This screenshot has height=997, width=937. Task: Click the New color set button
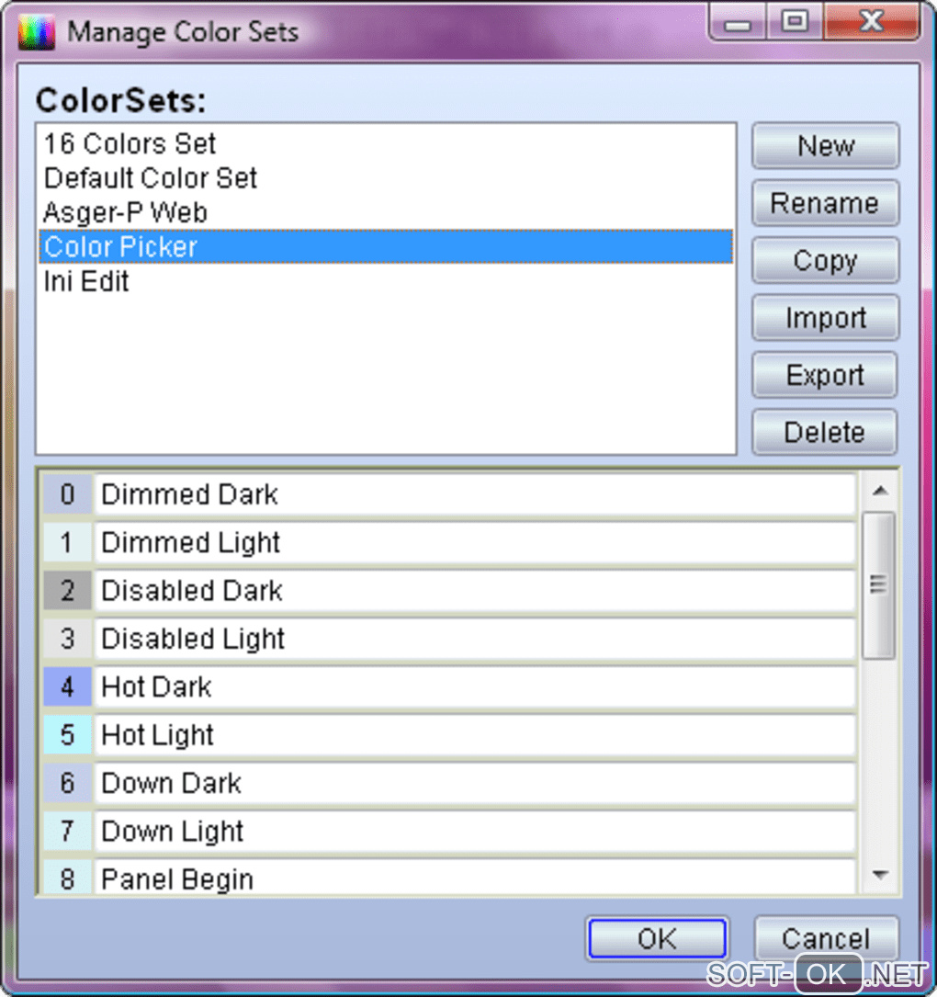825,146
